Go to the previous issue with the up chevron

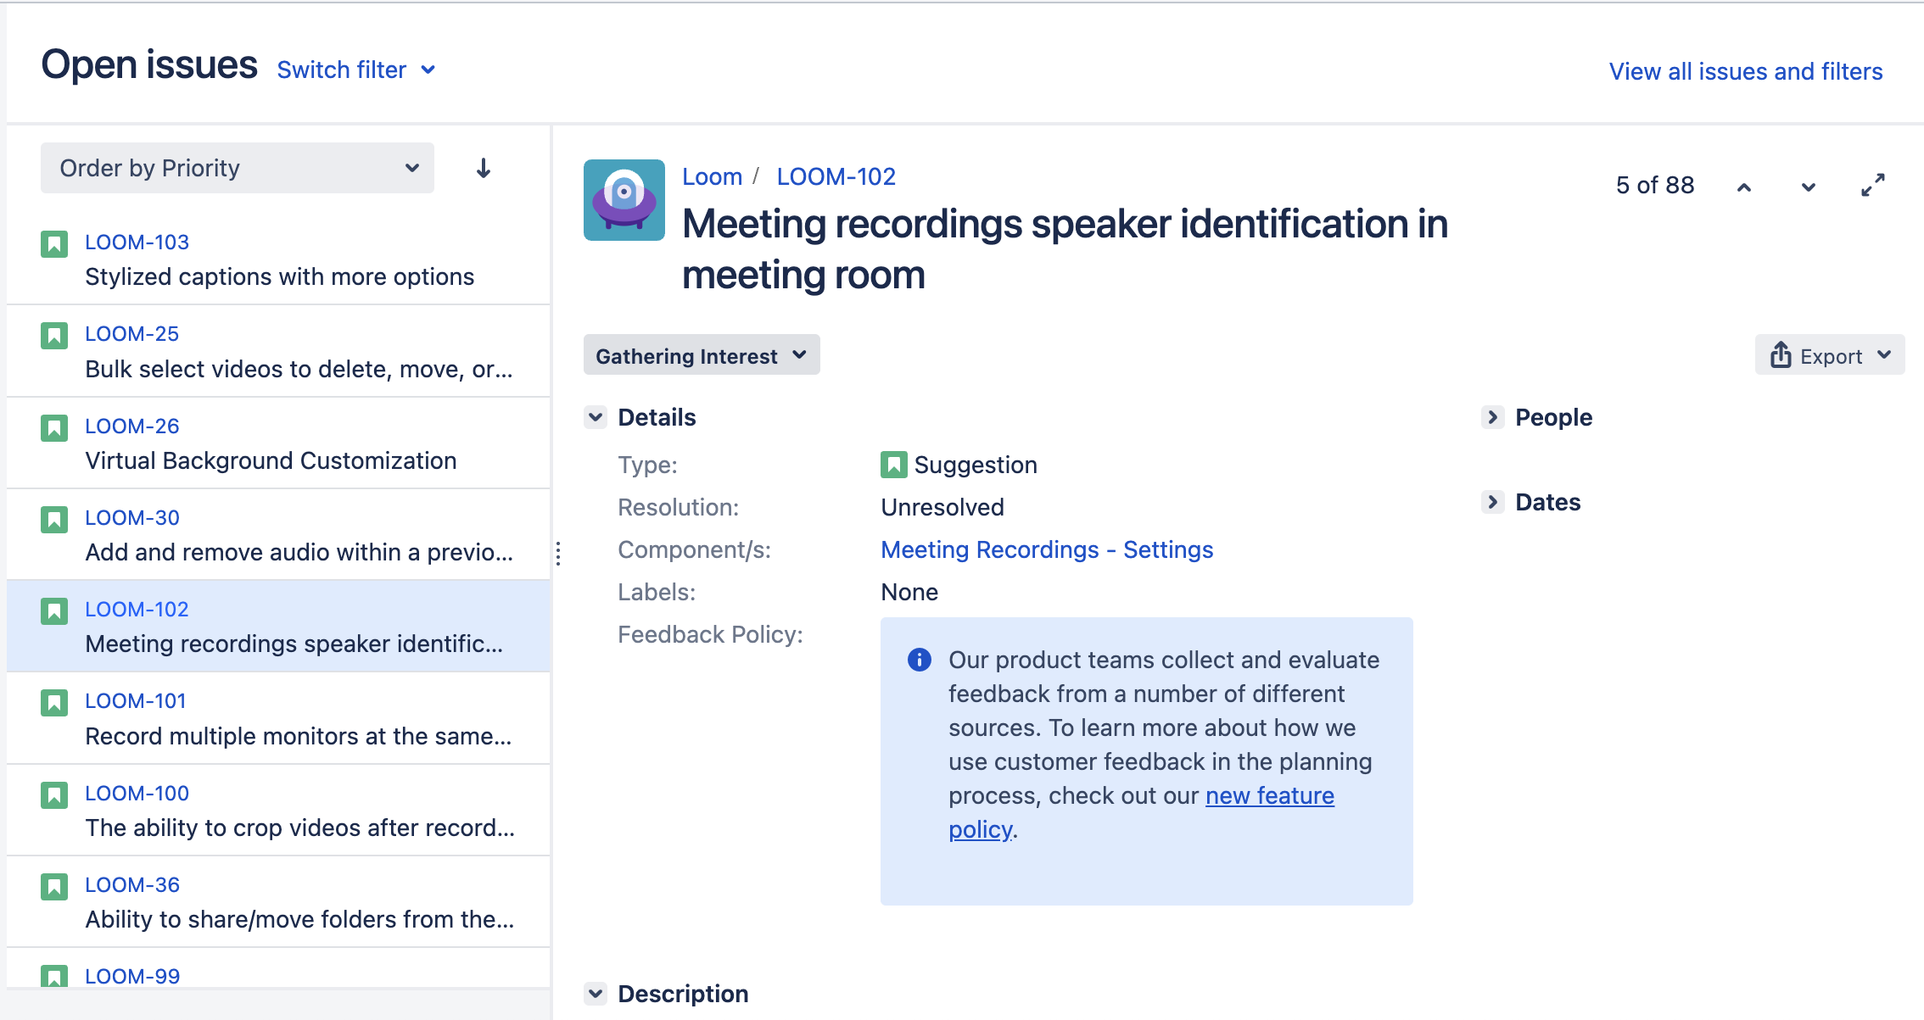point(1744,187)
